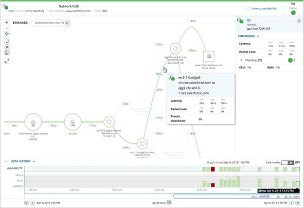Close the R5 details panel
304x208 pixels.
(x=299, y=21)
